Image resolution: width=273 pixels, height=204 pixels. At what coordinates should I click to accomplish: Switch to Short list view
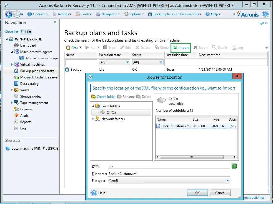point(11,32)
